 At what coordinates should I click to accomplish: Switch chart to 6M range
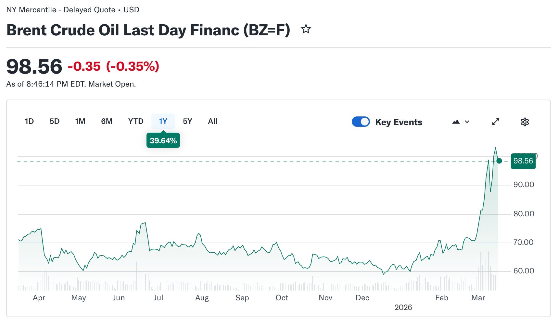tap(107, 121)
